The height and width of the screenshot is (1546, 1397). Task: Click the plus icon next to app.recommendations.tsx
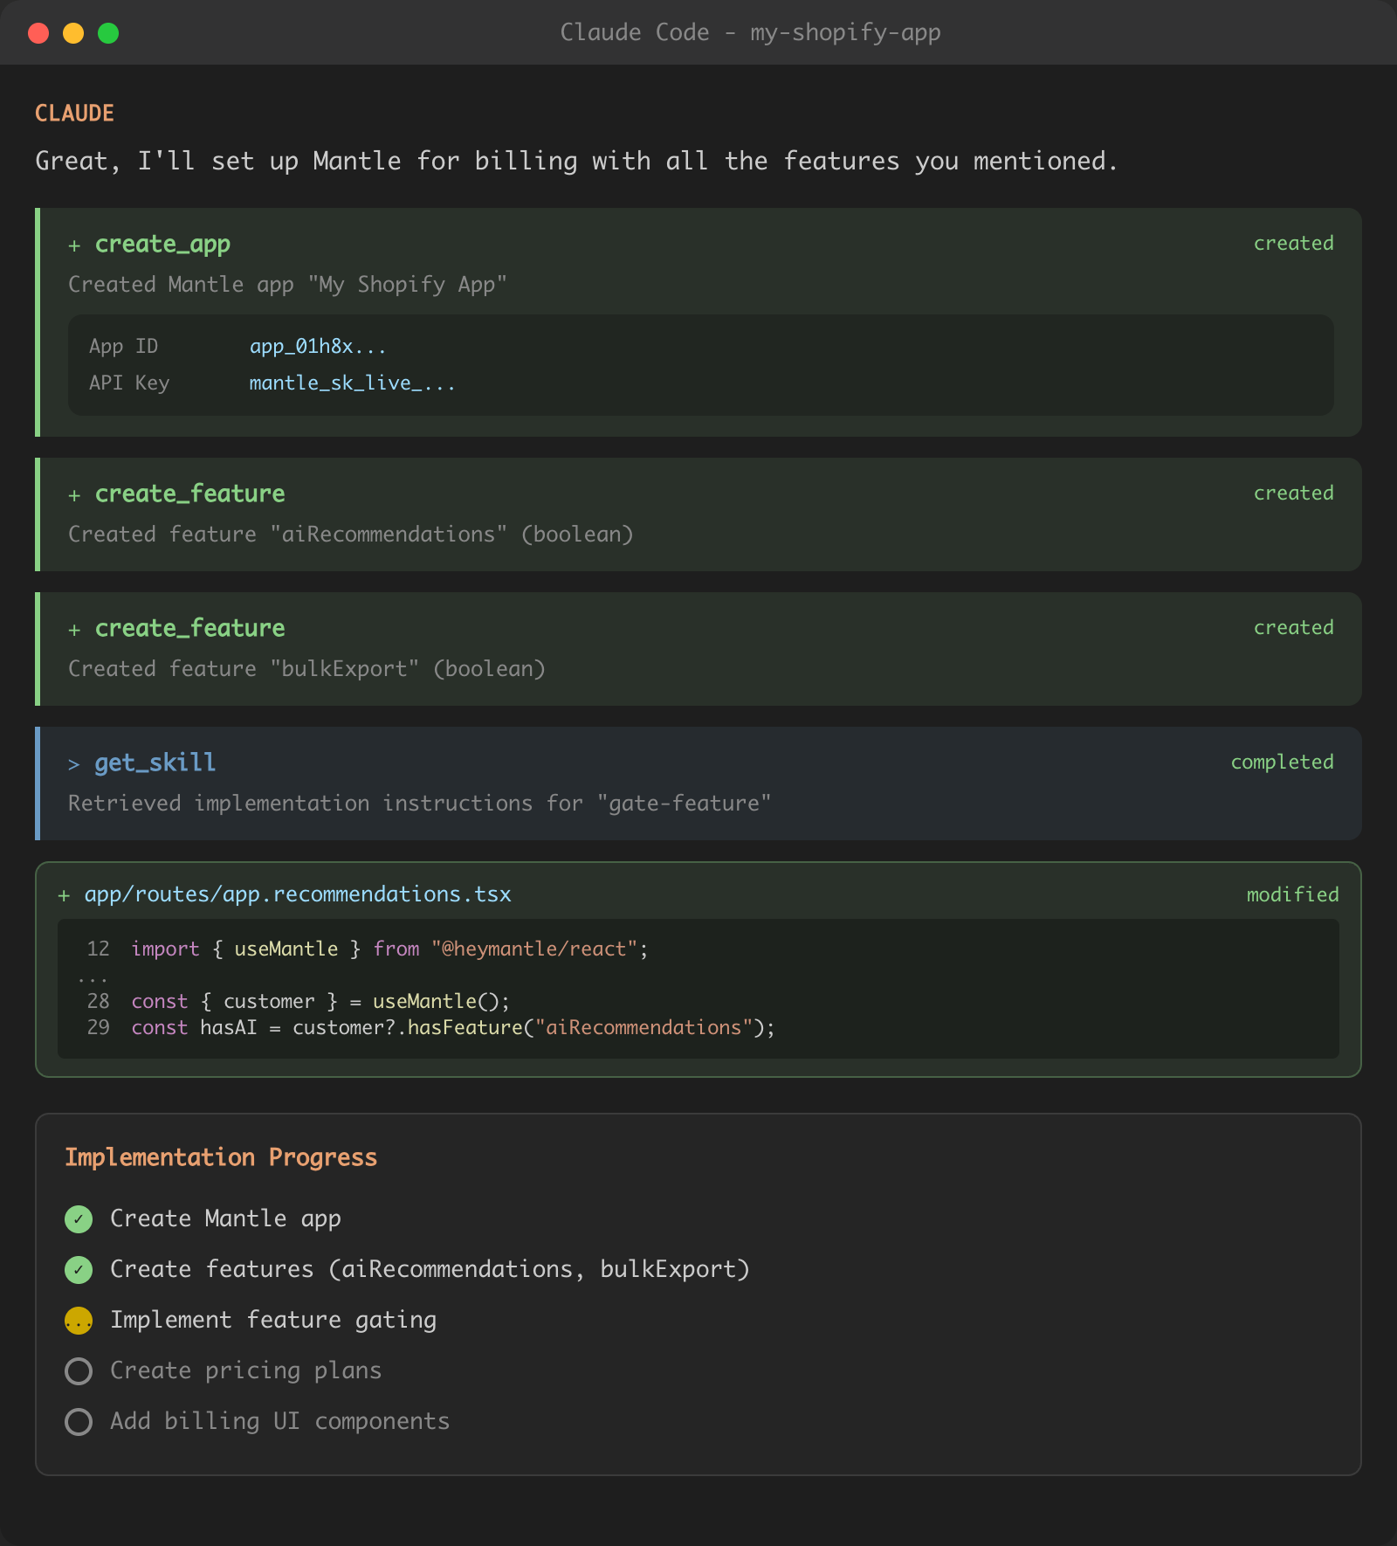click(63, 894)
